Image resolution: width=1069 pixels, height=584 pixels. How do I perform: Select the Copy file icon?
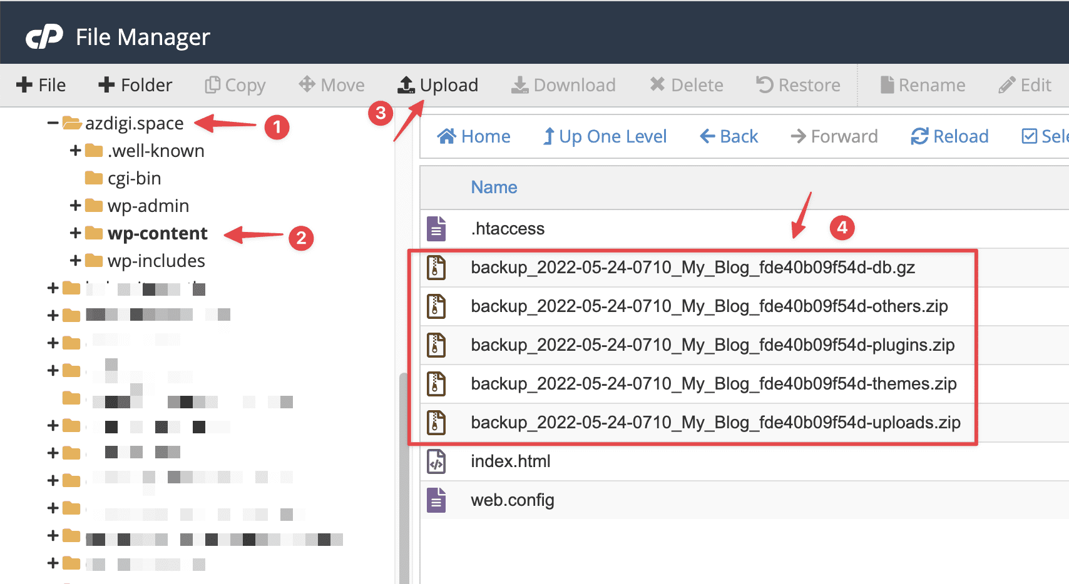point(235,84)
